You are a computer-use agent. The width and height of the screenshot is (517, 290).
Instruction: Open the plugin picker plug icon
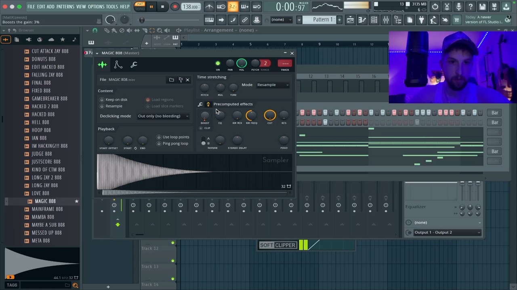421,20
